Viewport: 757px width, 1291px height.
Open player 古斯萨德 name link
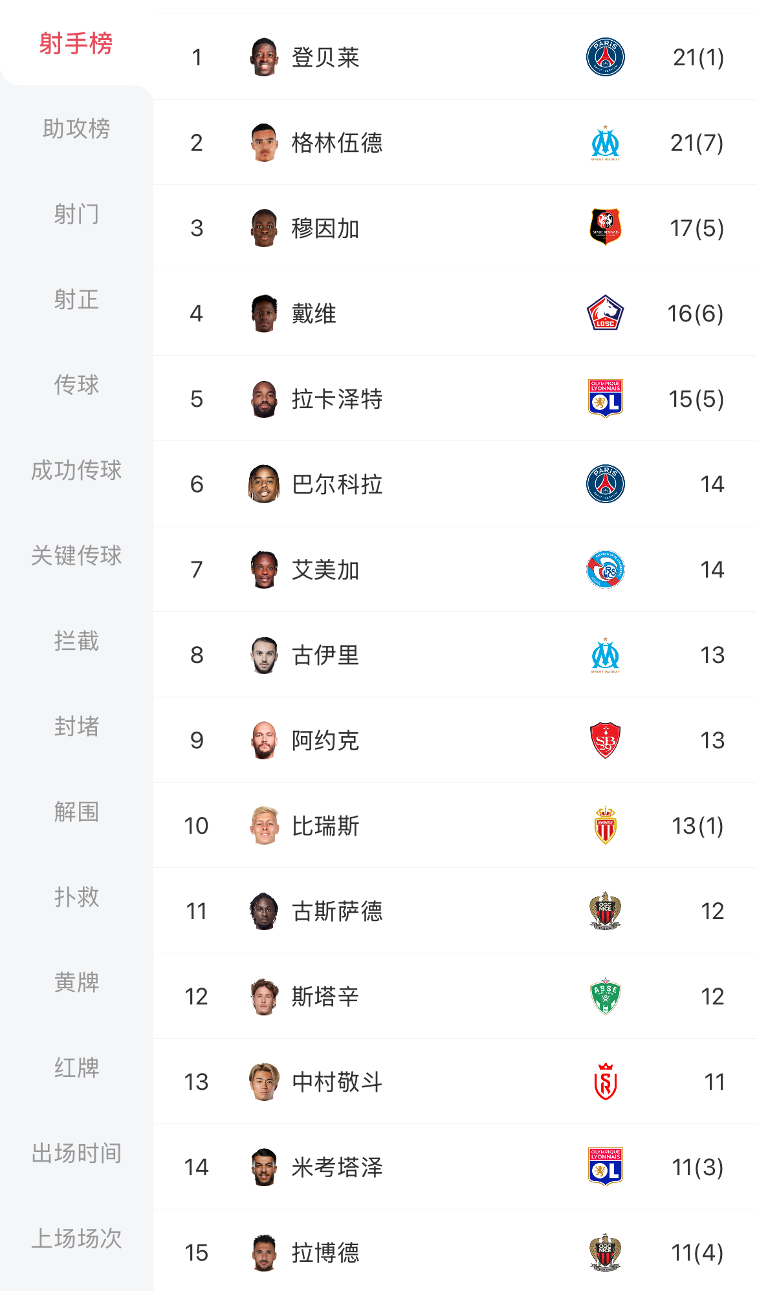click(337, 911)
